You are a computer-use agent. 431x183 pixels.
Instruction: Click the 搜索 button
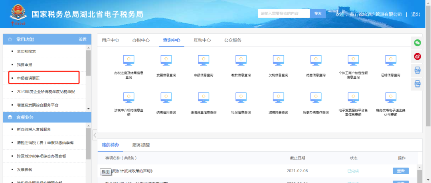pyautogui.click(x=318, y=14)
